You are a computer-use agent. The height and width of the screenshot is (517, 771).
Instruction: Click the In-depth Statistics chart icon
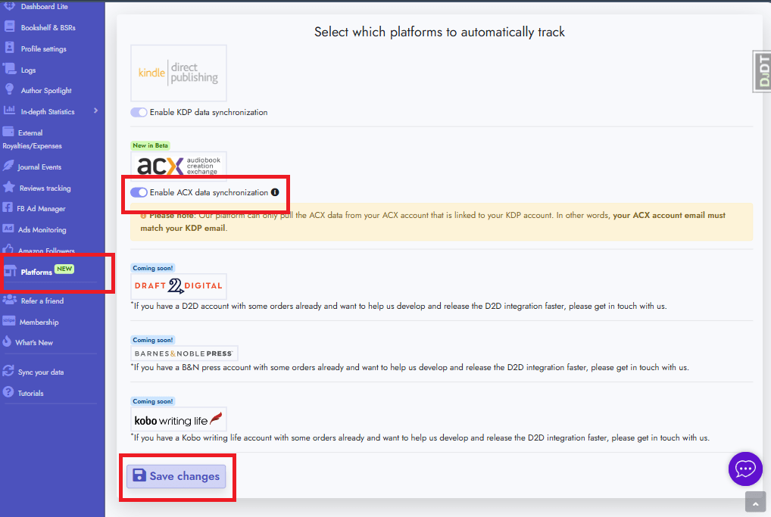click(9, 111)
